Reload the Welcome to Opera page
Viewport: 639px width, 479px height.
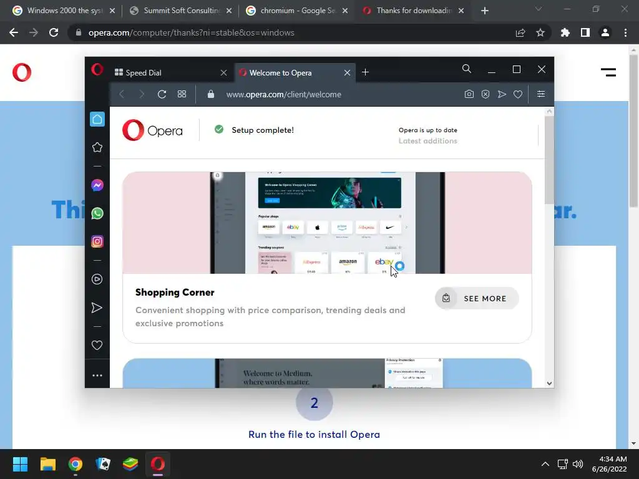tap(162, 95)
